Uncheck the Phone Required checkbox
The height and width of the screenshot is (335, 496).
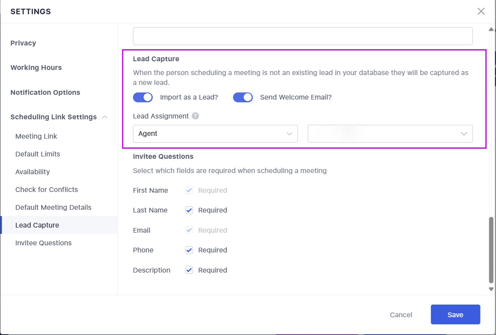click(189, 250)
